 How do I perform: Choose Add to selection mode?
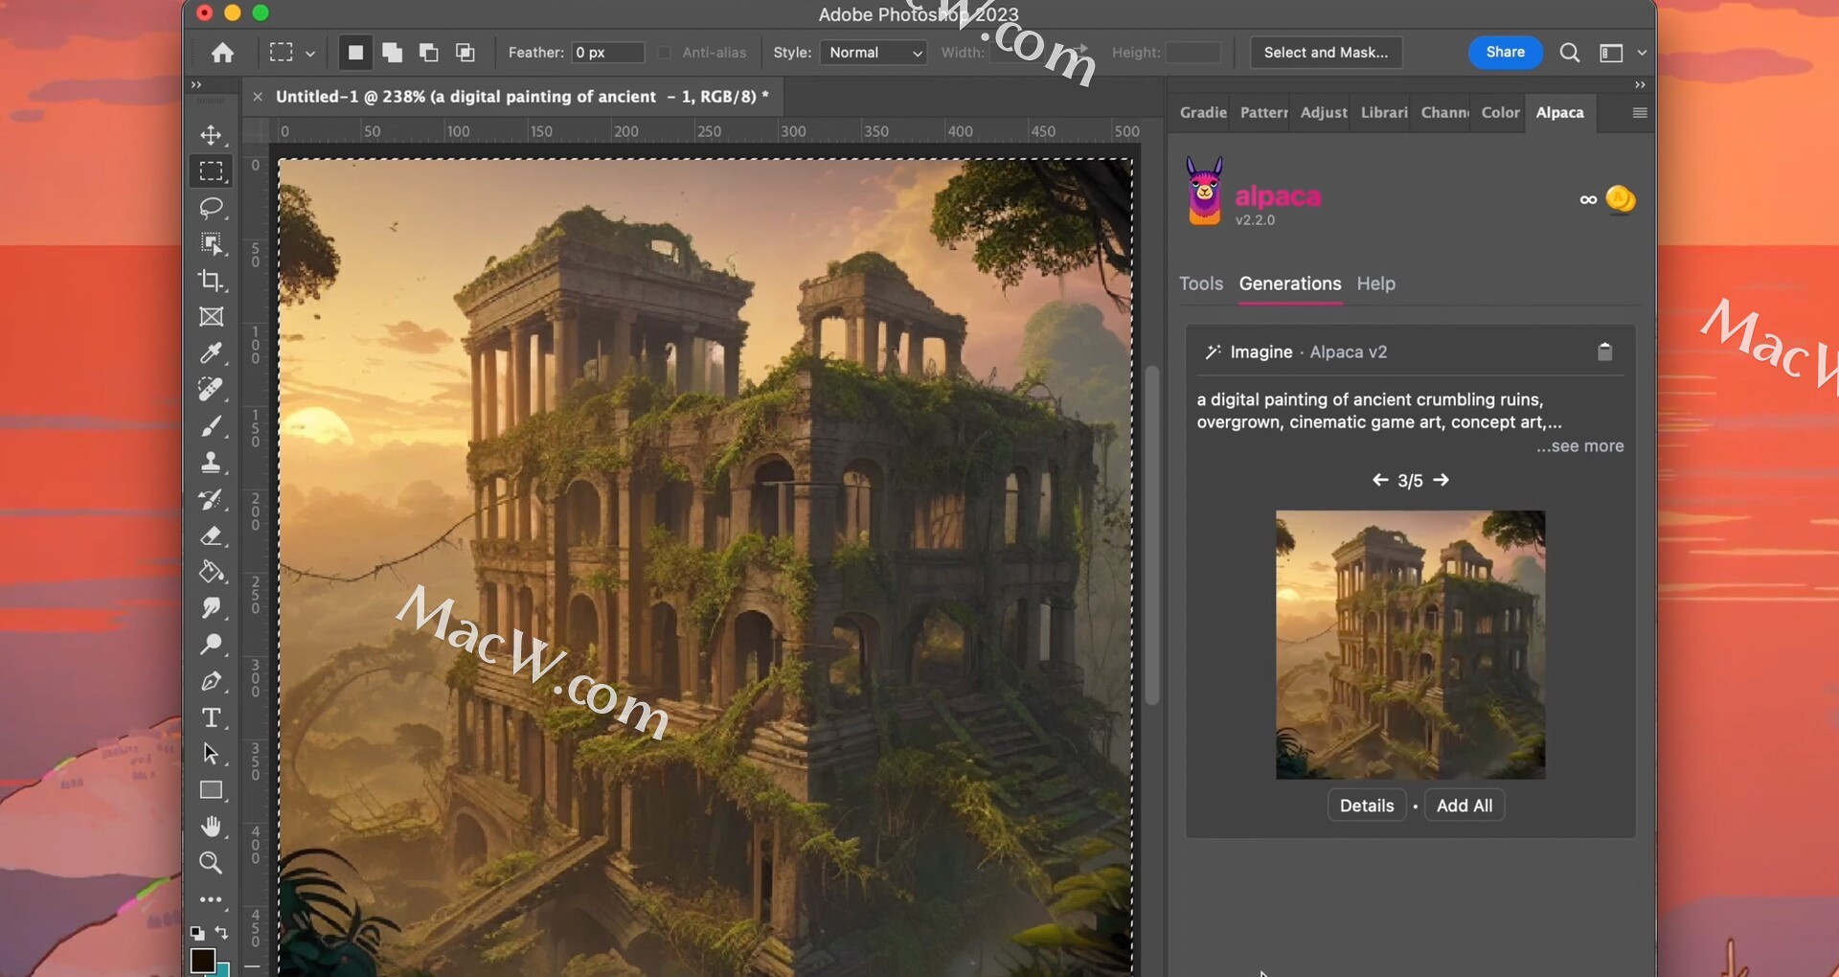point(392,53)
